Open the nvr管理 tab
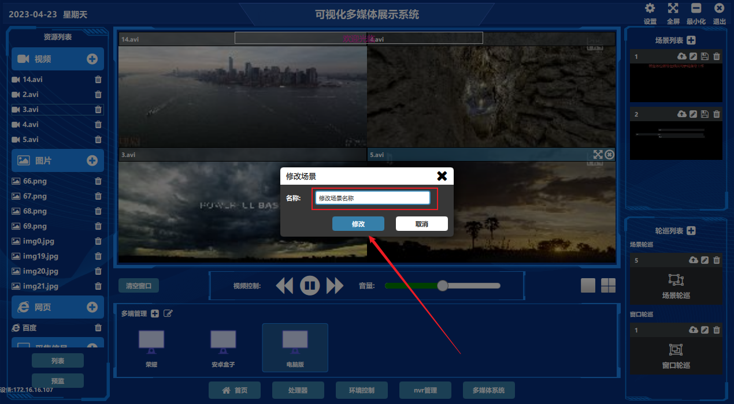The width and height of the screenshot is (734, 404). pyautogui.click(x=425, y=390)
